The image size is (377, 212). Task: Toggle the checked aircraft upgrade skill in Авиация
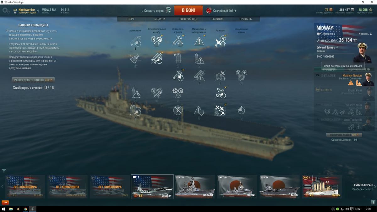click(x=221, y=41)
